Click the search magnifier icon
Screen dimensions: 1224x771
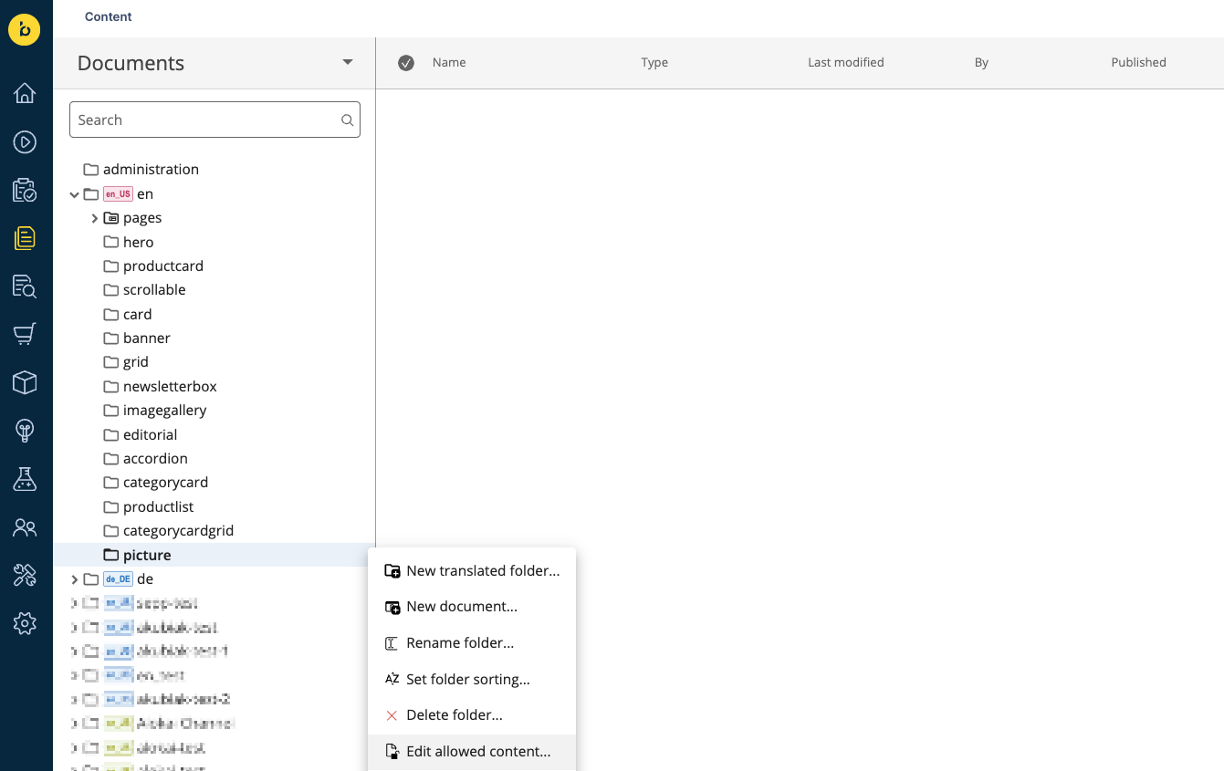(x=347, y=120)
